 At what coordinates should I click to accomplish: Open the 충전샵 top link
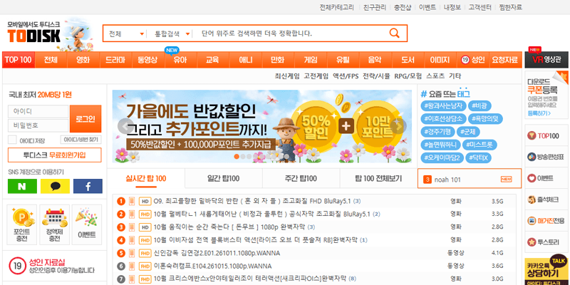tap(403, 7)
